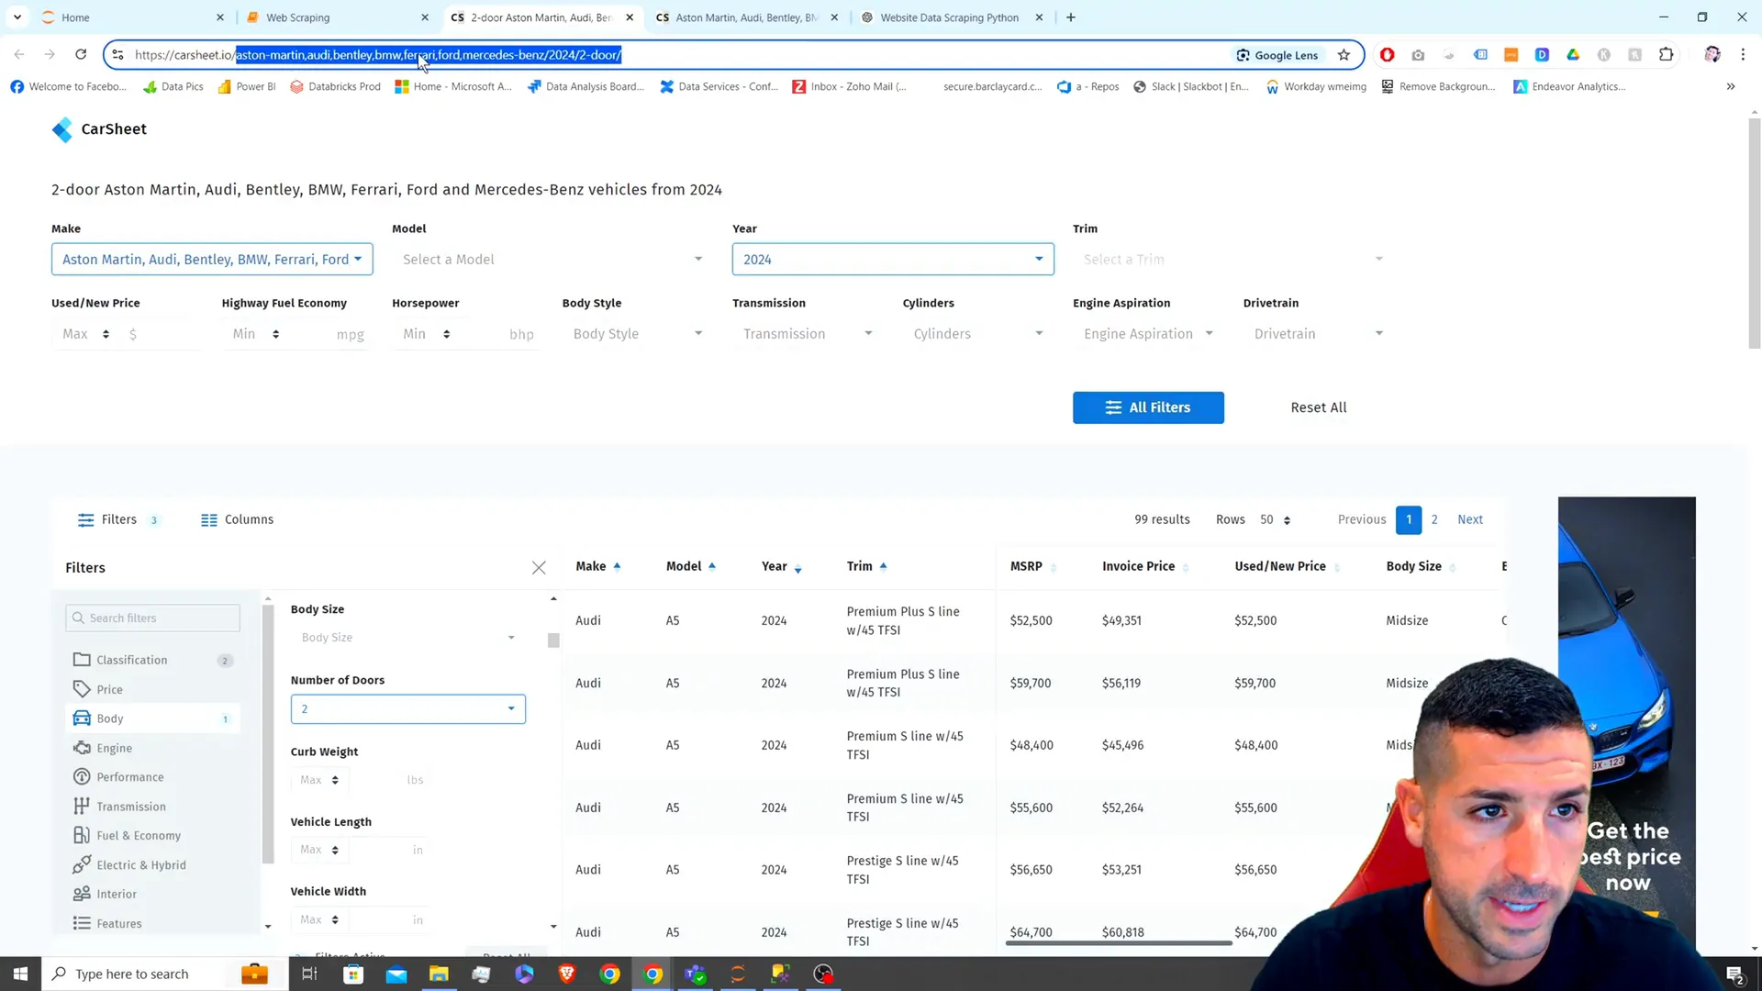Open the Number of Doors dropdown

click(x=408, y=709)
